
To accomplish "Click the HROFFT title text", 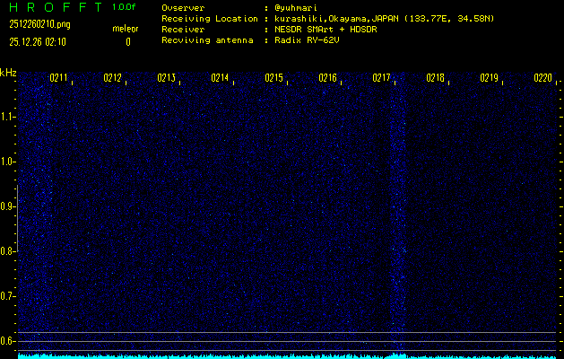I will point(56,7).
